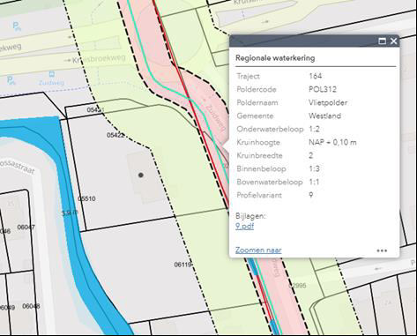Click the upper parking icon near Kruisbroekweg
The width and height of the screenshot is (417, 336).
pos(17,26)
